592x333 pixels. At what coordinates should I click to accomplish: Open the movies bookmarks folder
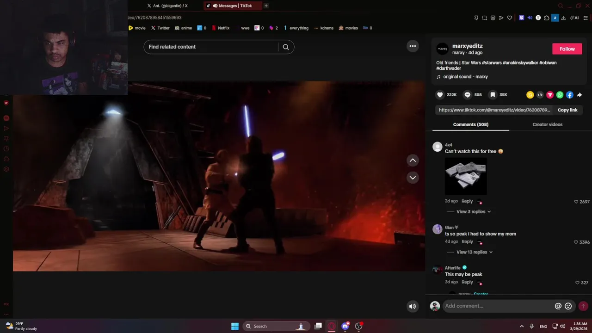coord(348,28)
